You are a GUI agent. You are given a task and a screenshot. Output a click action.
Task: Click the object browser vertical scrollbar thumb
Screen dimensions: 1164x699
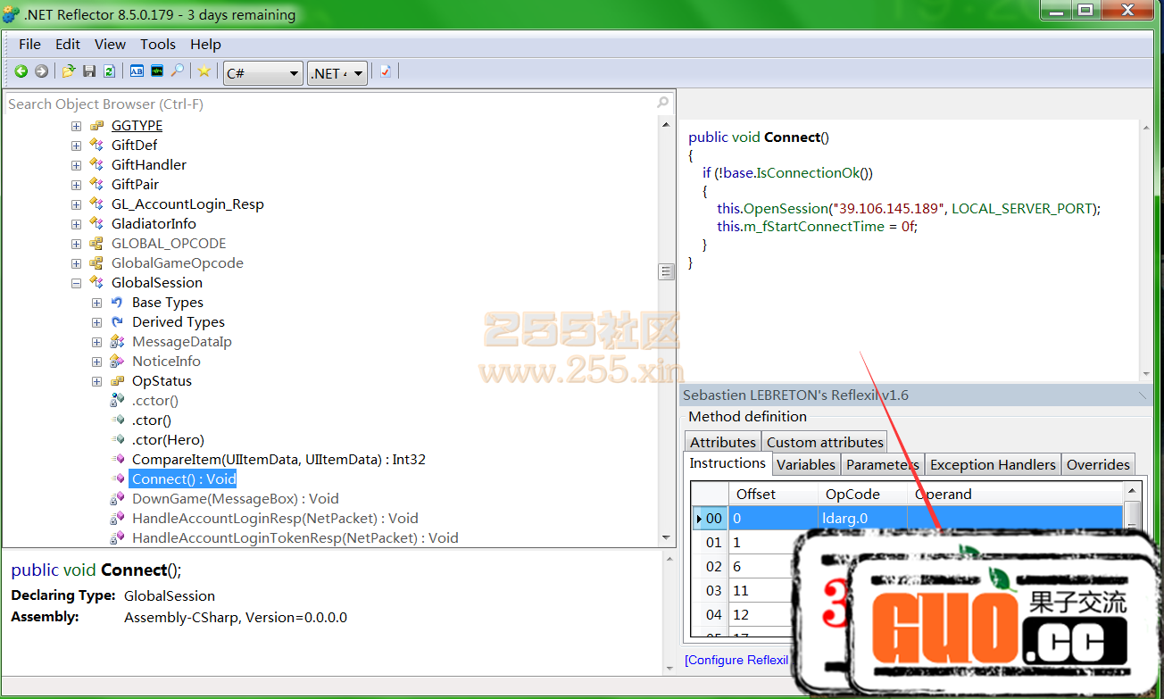coord(666,271)
